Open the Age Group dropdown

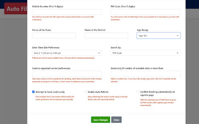[159, 36]
